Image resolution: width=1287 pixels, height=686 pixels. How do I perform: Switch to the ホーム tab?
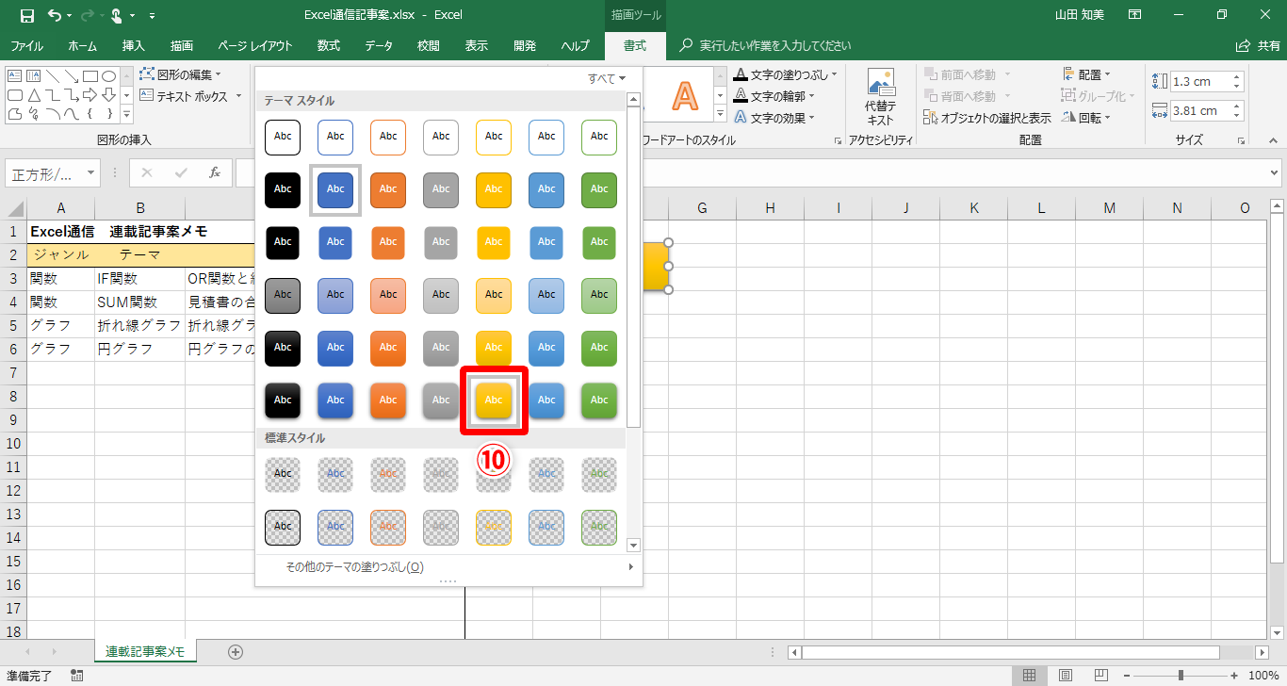pos(83,45)
